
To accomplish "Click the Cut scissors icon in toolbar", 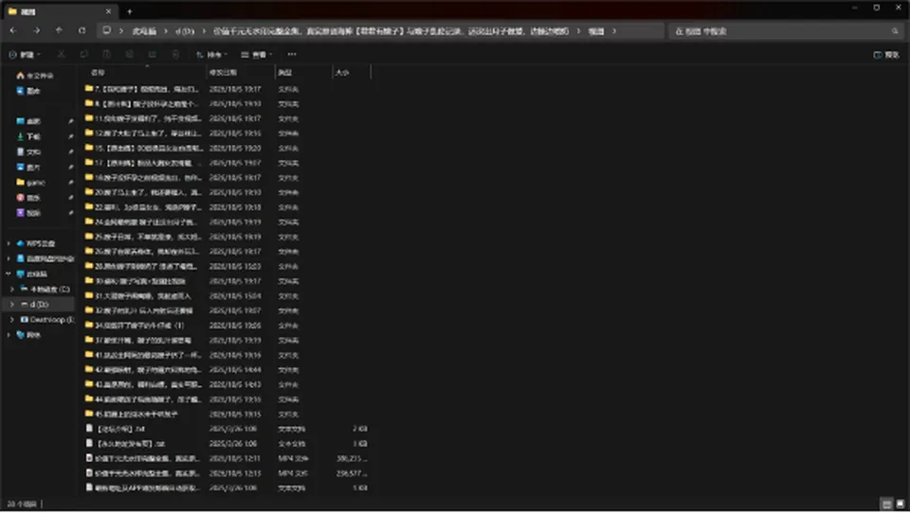I will pyautogui.click(x=61, y=55).
